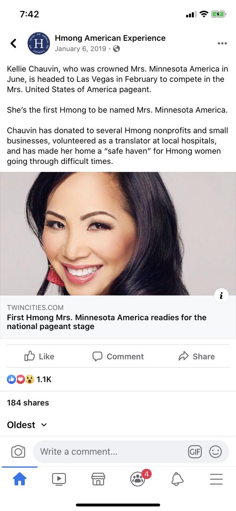Open the emoji smiley picker
236x511 pixels.
216,451
